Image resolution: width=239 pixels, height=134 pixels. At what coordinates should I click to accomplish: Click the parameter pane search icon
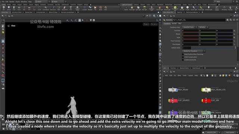point(231,20)
